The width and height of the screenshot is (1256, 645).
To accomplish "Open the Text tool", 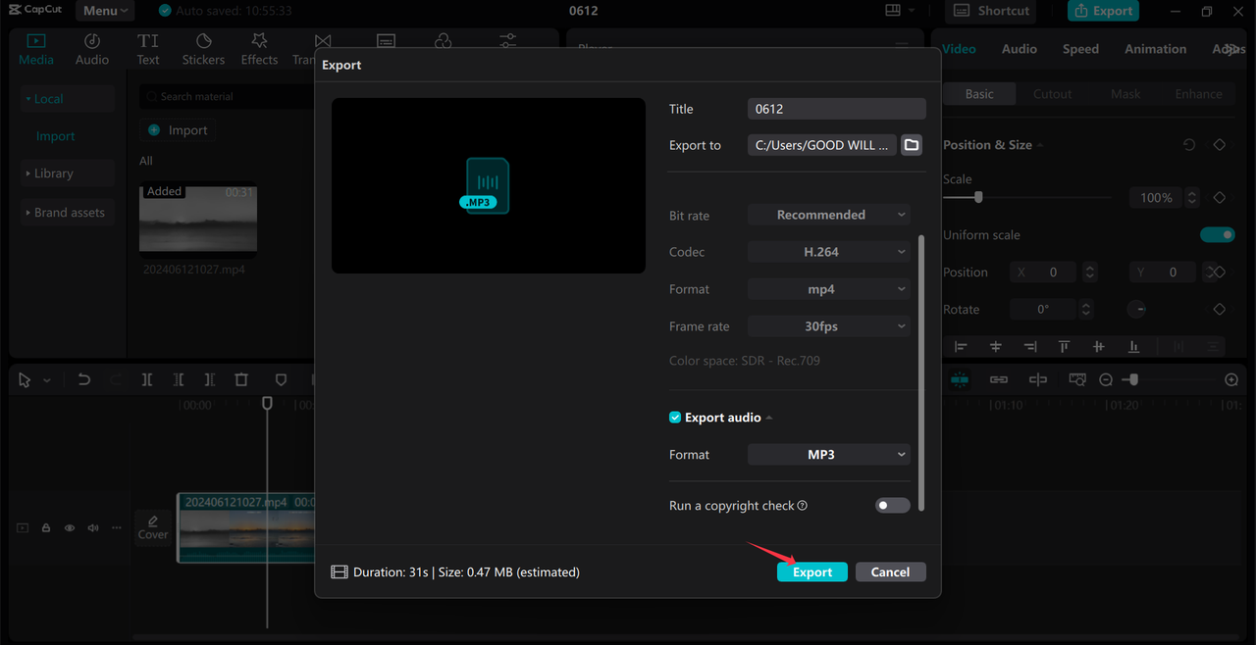I will point(148,49).
